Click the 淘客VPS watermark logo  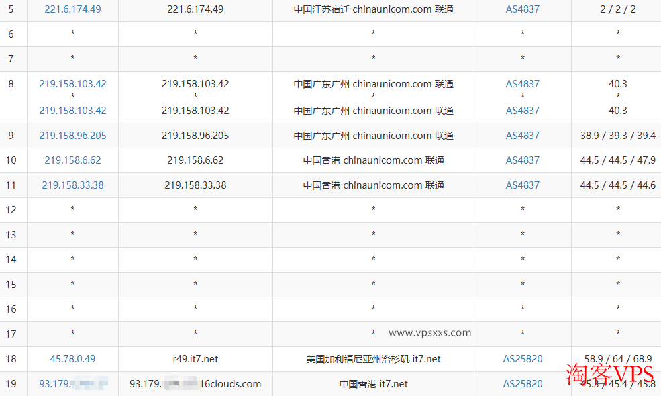tap(609, 374)
